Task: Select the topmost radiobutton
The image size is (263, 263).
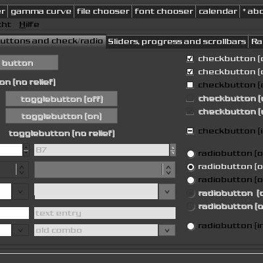Action: tap(191, 154)
